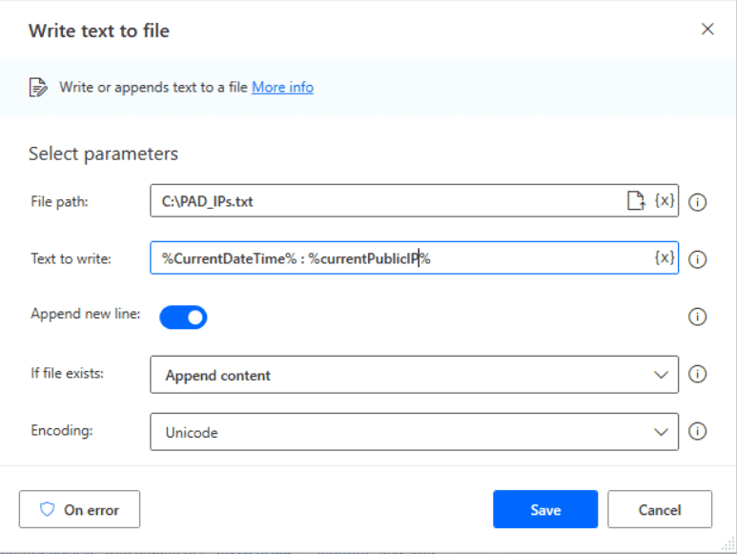Close the Write text to file dialog
The width and height of the screenshot is (737, 554).
pyautogui.click(x=707, y=30)
